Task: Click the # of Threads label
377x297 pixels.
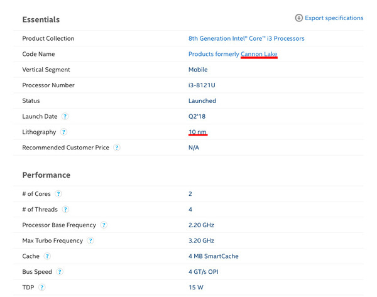Action: [x=40, y=210]
